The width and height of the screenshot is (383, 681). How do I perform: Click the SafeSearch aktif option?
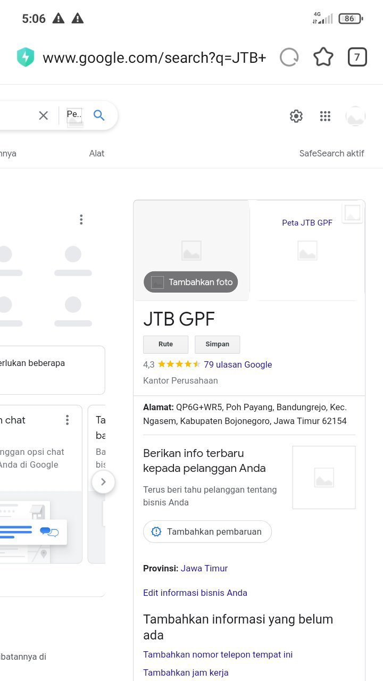coord(331,153)
